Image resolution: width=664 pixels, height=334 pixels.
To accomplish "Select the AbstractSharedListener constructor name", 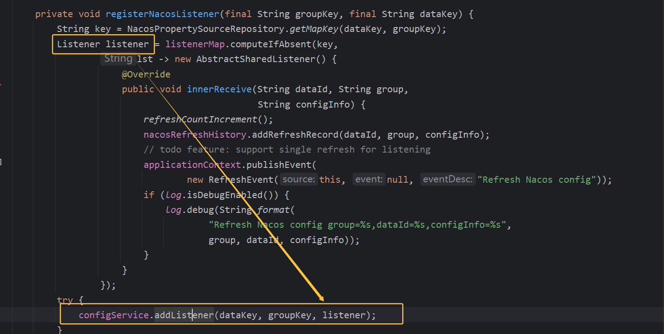I will [x=256, y=59].
